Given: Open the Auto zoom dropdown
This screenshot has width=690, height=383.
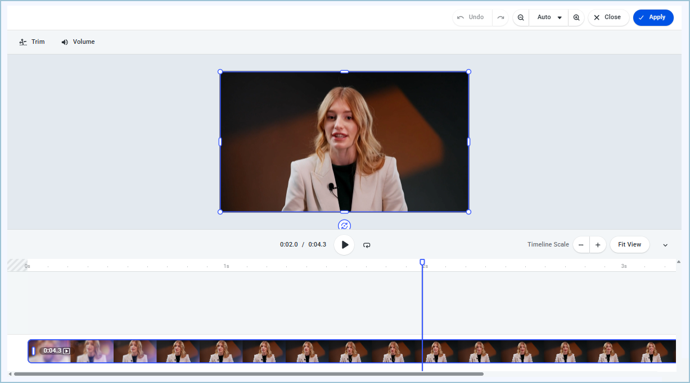Looking at the screenshot, I should click(548, 17).
